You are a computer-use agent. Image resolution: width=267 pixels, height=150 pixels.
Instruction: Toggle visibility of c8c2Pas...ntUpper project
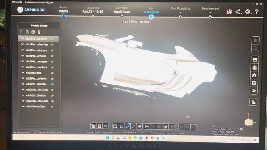tap(52, 50)
